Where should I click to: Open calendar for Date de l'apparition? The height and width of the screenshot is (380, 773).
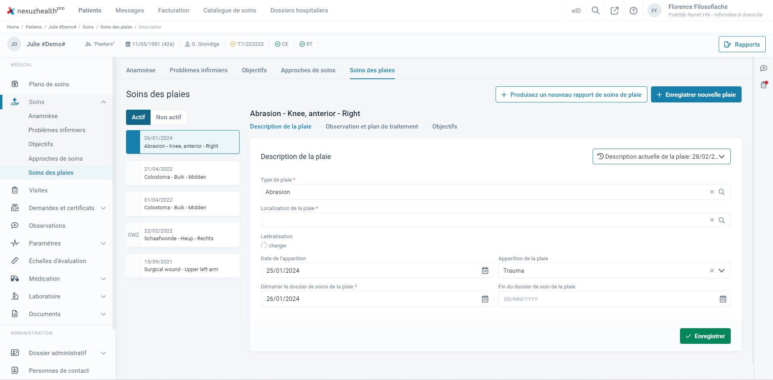click(485, 271)
